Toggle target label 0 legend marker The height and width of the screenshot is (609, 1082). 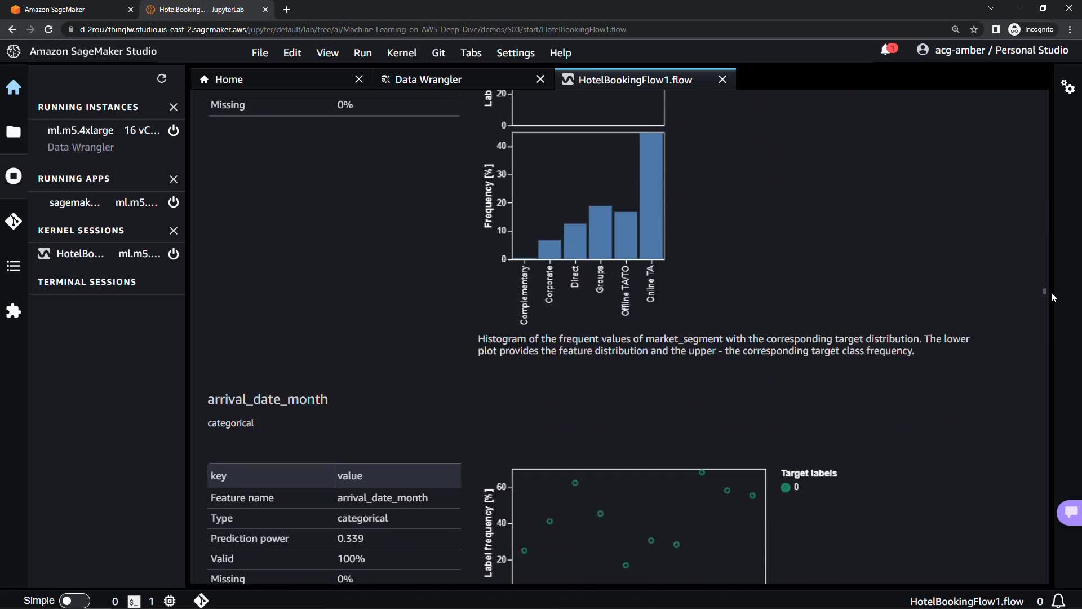pos(786,487)
